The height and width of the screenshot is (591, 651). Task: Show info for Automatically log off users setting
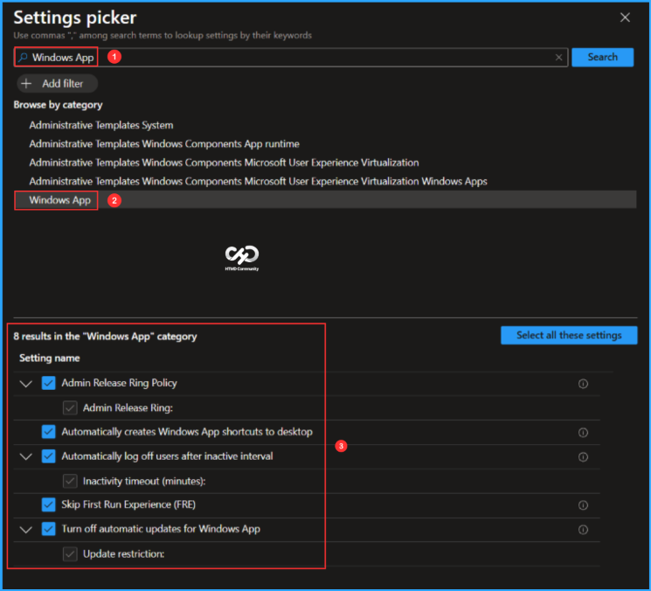tap(583, 457)
